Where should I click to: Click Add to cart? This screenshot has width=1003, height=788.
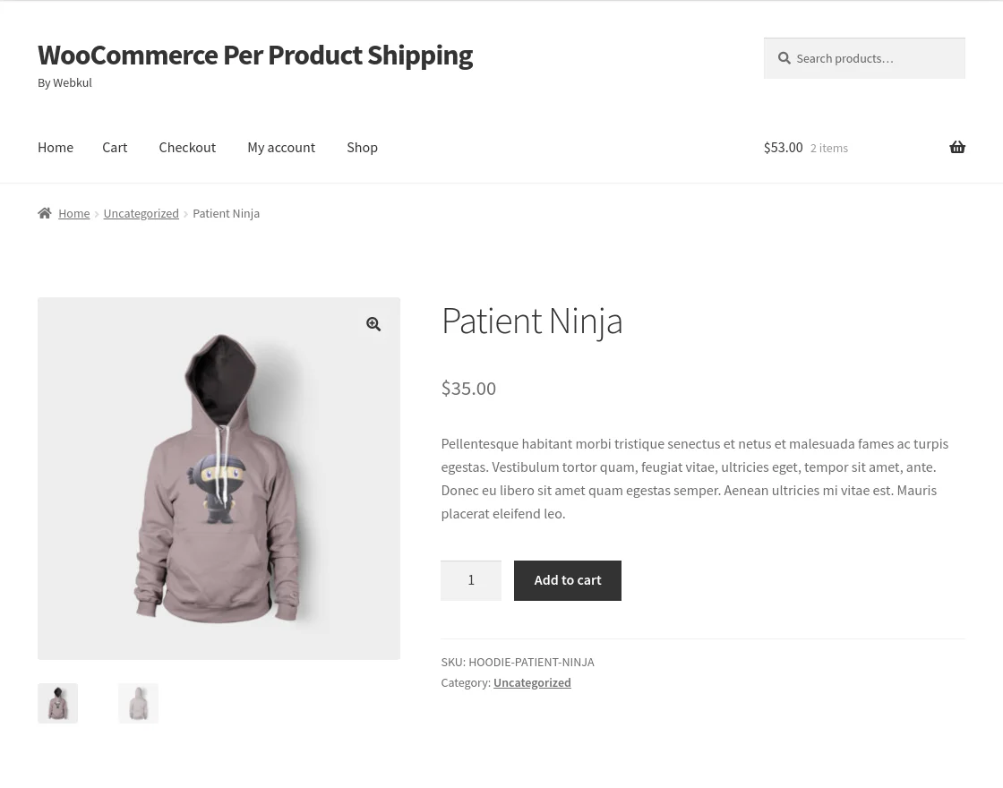point(567,580)
